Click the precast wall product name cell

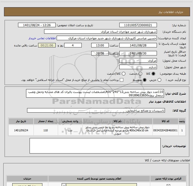coord(117,130)
